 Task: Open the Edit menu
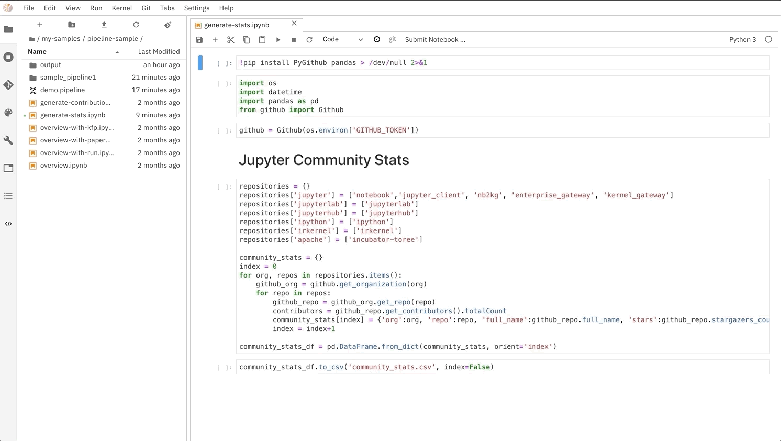coord(50,8)
